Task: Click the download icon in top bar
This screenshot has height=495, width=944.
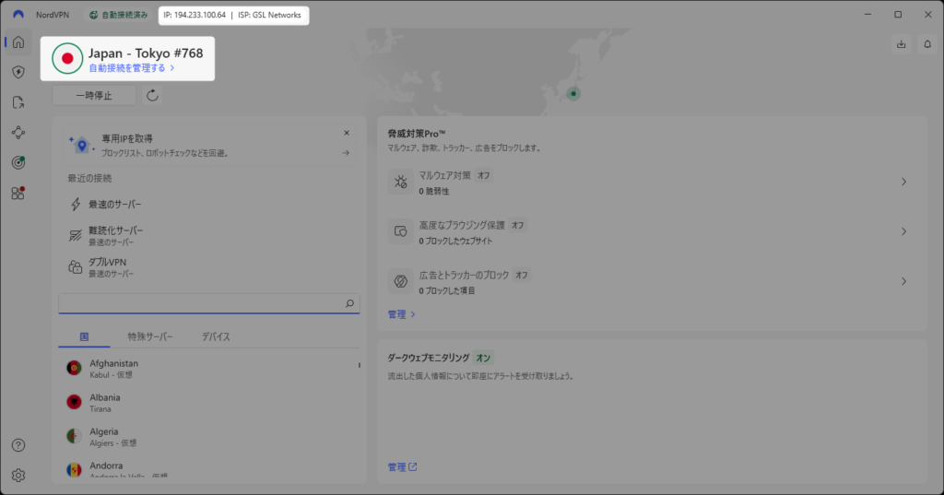Action: click(x=901, y=43)
